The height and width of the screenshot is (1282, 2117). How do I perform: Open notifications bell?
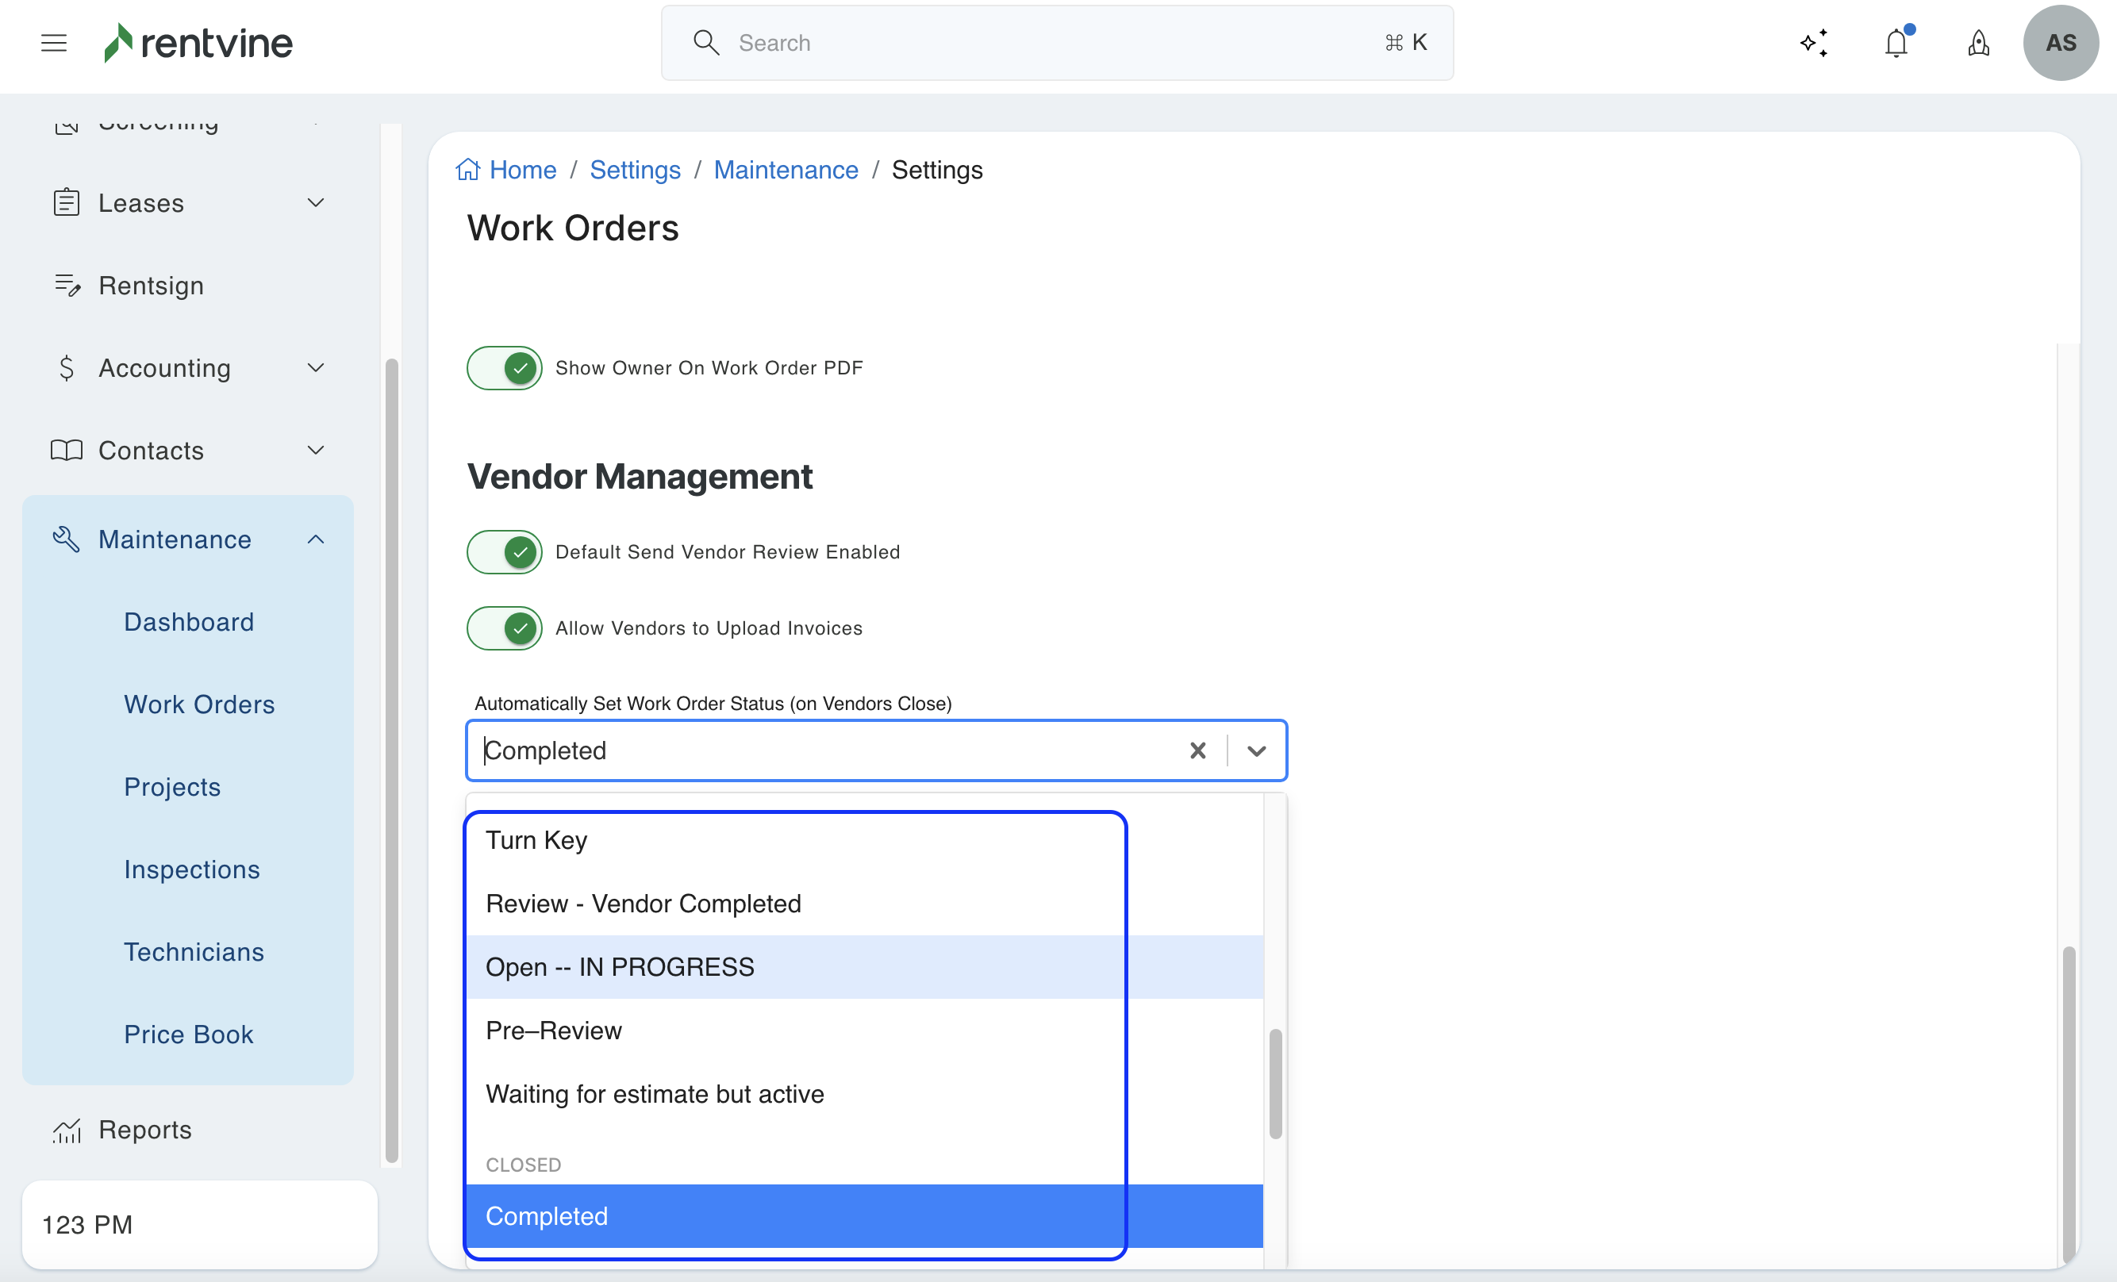(1896, 42)
